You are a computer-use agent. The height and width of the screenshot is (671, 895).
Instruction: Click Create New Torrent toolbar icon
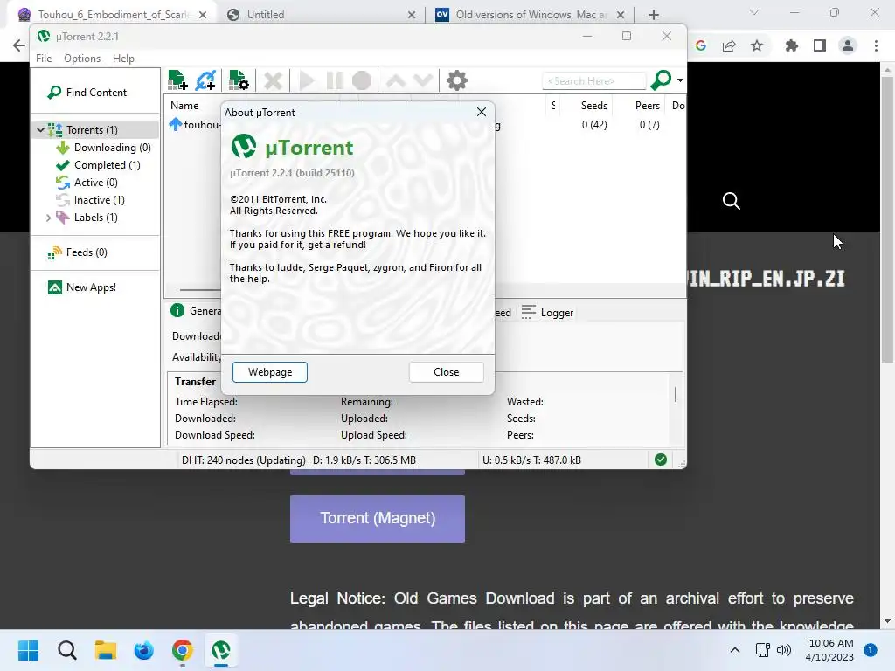tap(239, 80)
